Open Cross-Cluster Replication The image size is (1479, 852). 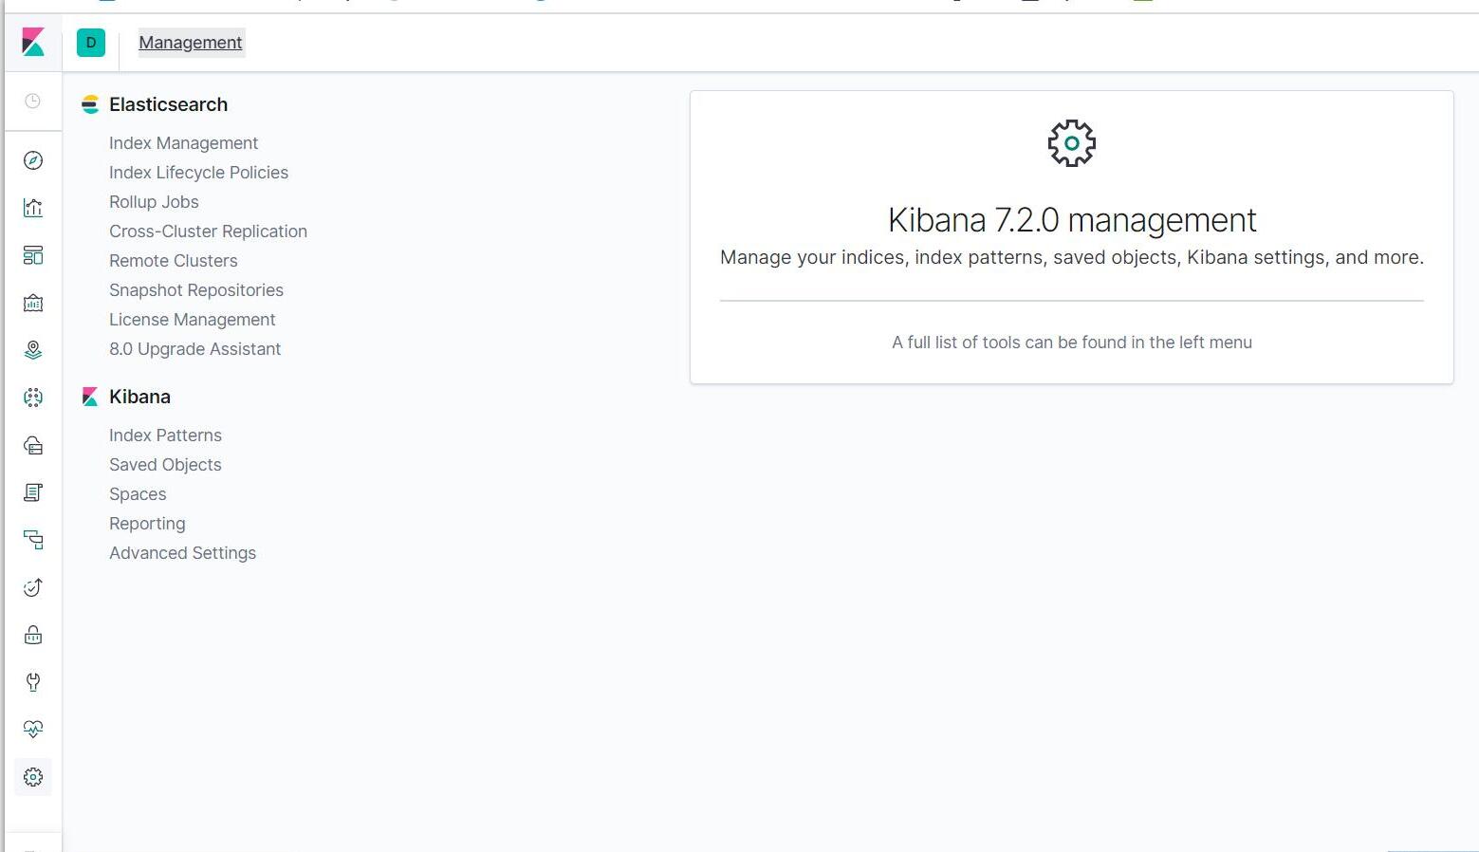pos(208,232)
